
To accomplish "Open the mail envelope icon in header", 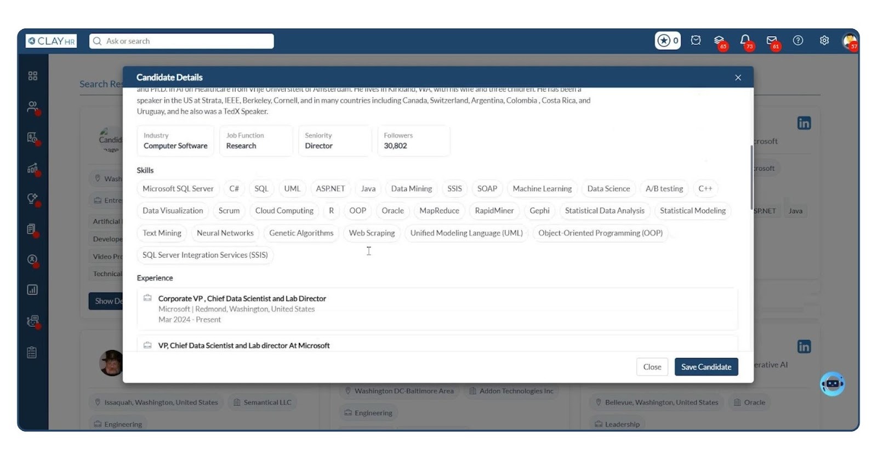I will click(772, 41).
